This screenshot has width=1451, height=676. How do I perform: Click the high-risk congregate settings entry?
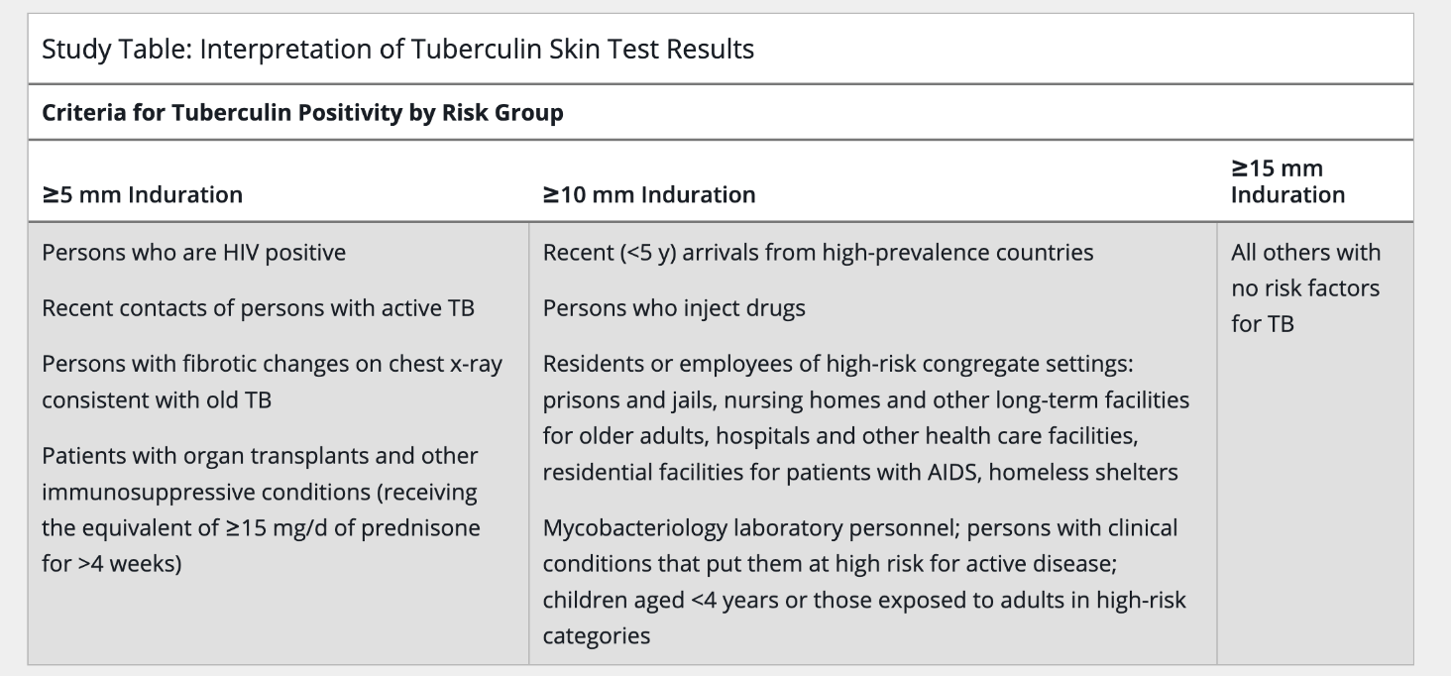866,418
